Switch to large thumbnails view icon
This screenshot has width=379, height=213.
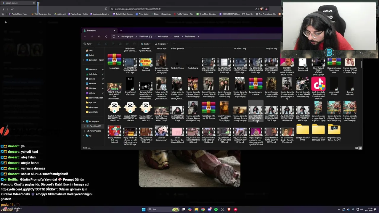(360, 148)
